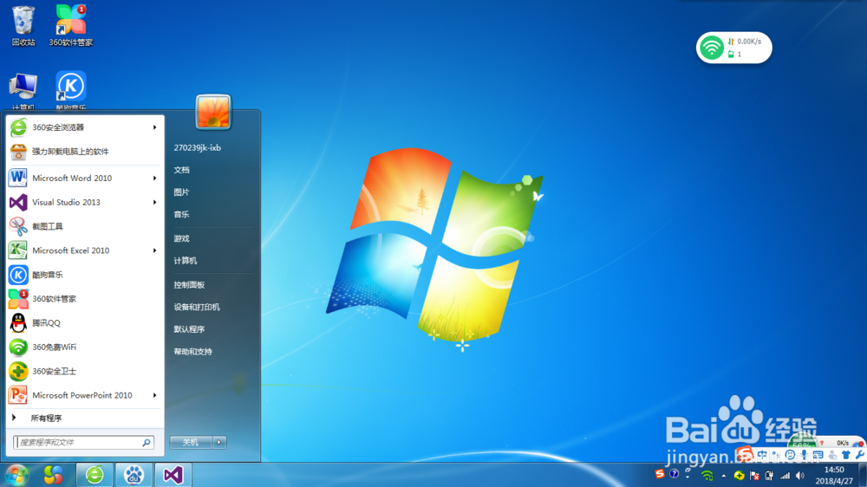Viewport: 867px width, 487px height.
Task: Open Microsoft Word 2010 in Start menu
Action: [x=83, y=178]
